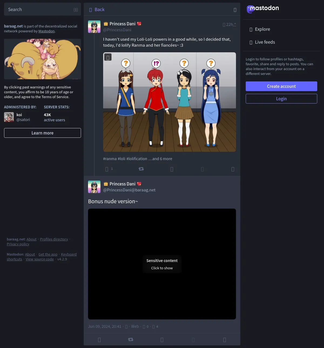The image size is (324, 348).
Task: Open the Mastodon link in the server description
Action: [46, 31]
